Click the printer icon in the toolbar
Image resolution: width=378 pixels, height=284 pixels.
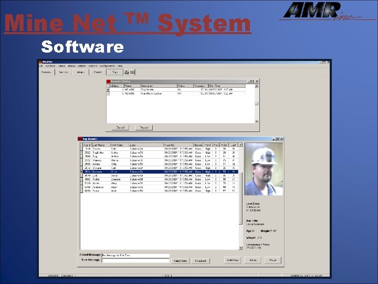point(127,72)
